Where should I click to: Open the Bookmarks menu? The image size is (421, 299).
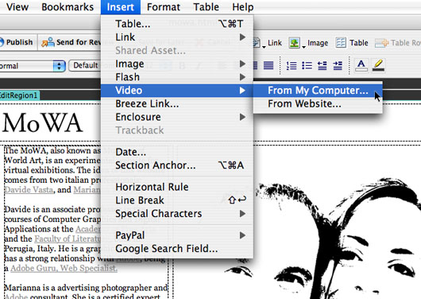click(x=68, y=7)
